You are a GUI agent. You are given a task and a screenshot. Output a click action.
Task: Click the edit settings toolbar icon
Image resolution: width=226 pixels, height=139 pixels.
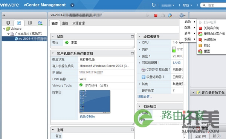tap(170, 15)
